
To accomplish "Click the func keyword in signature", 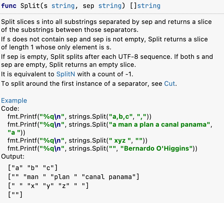I will (x=9, y=6).
